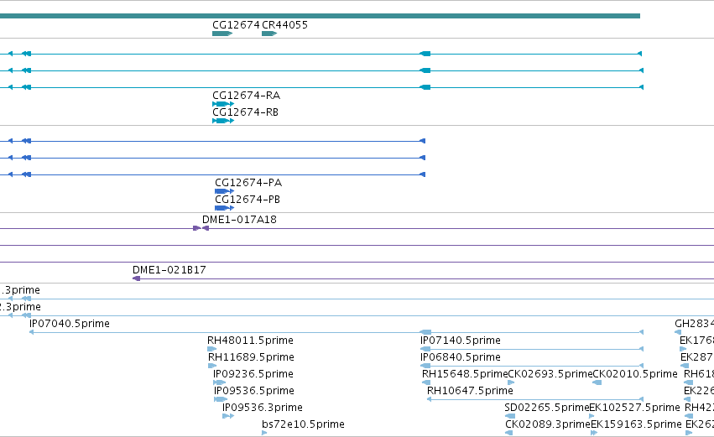This screenshot has width=714, height=437.
Task: Open the DME1-017A18 clone label
Action: pos(239,220)
